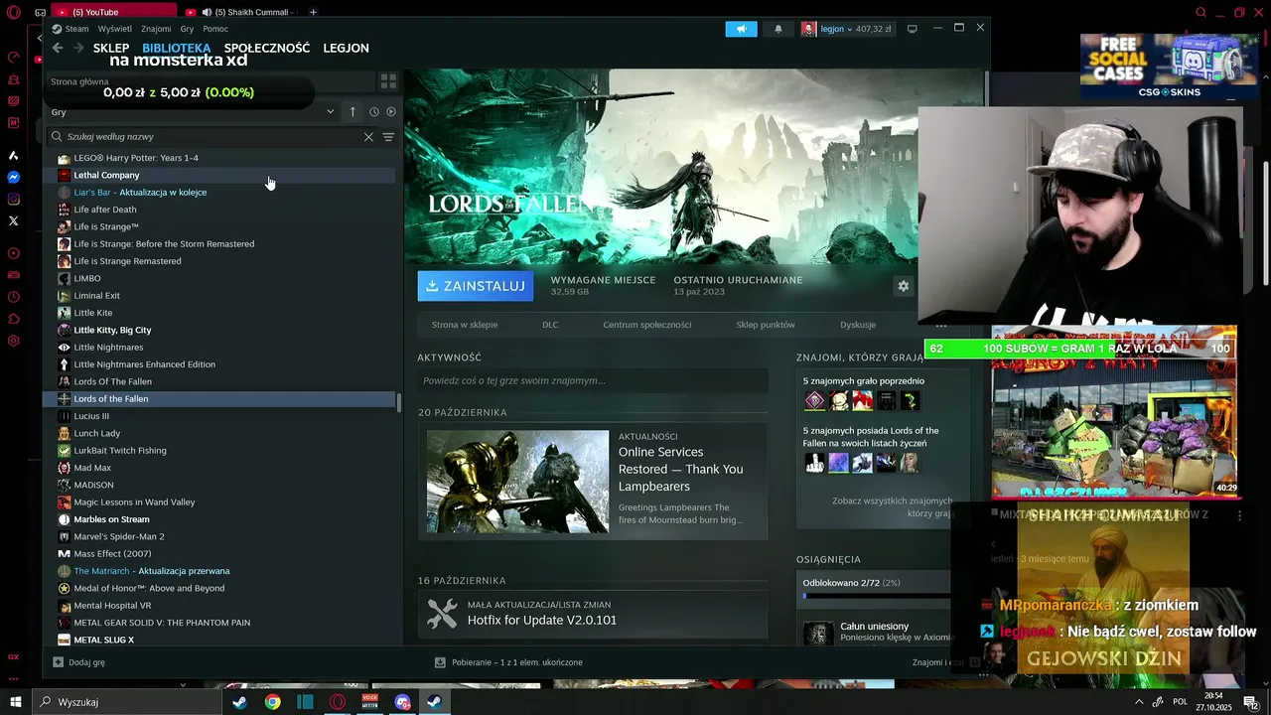Open the Dyskusje link
This screenshot has width=1271, height=715.
point(858,325)
